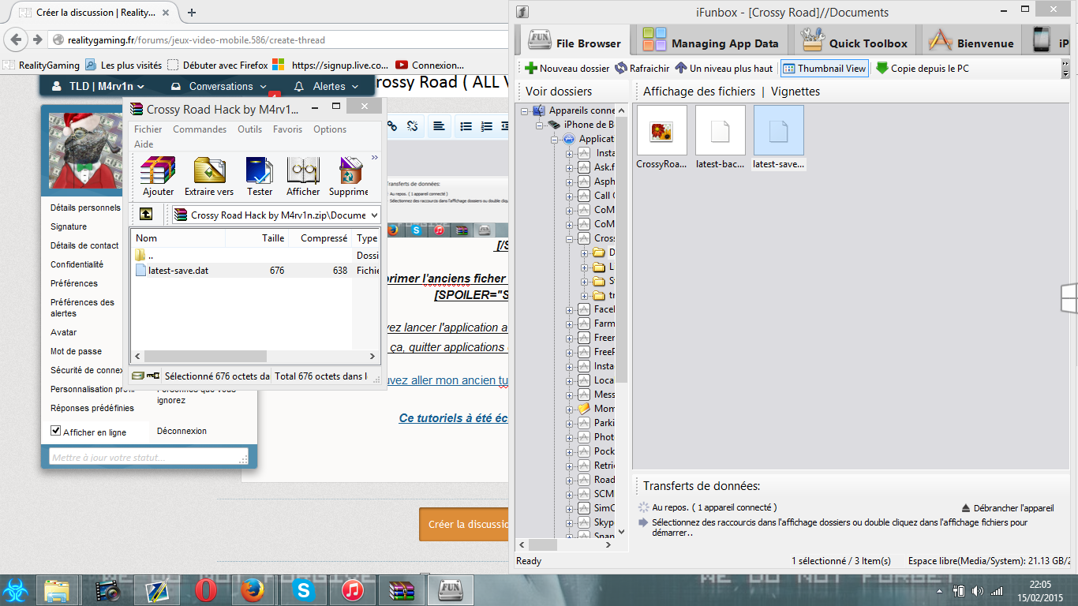Viewport: 1078px width, 606px height.
Task: Open the Commandes menu in WinRAR
Action: pyautogui.click(x=200, y=129)
